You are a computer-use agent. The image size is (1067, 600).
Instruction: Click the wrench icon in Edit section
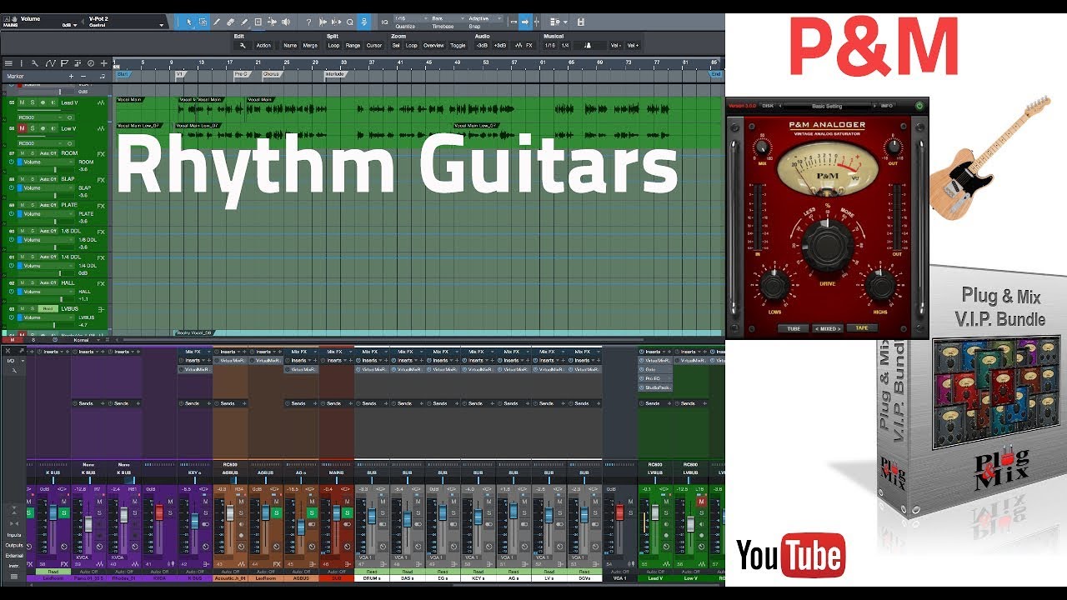(243, 46)
